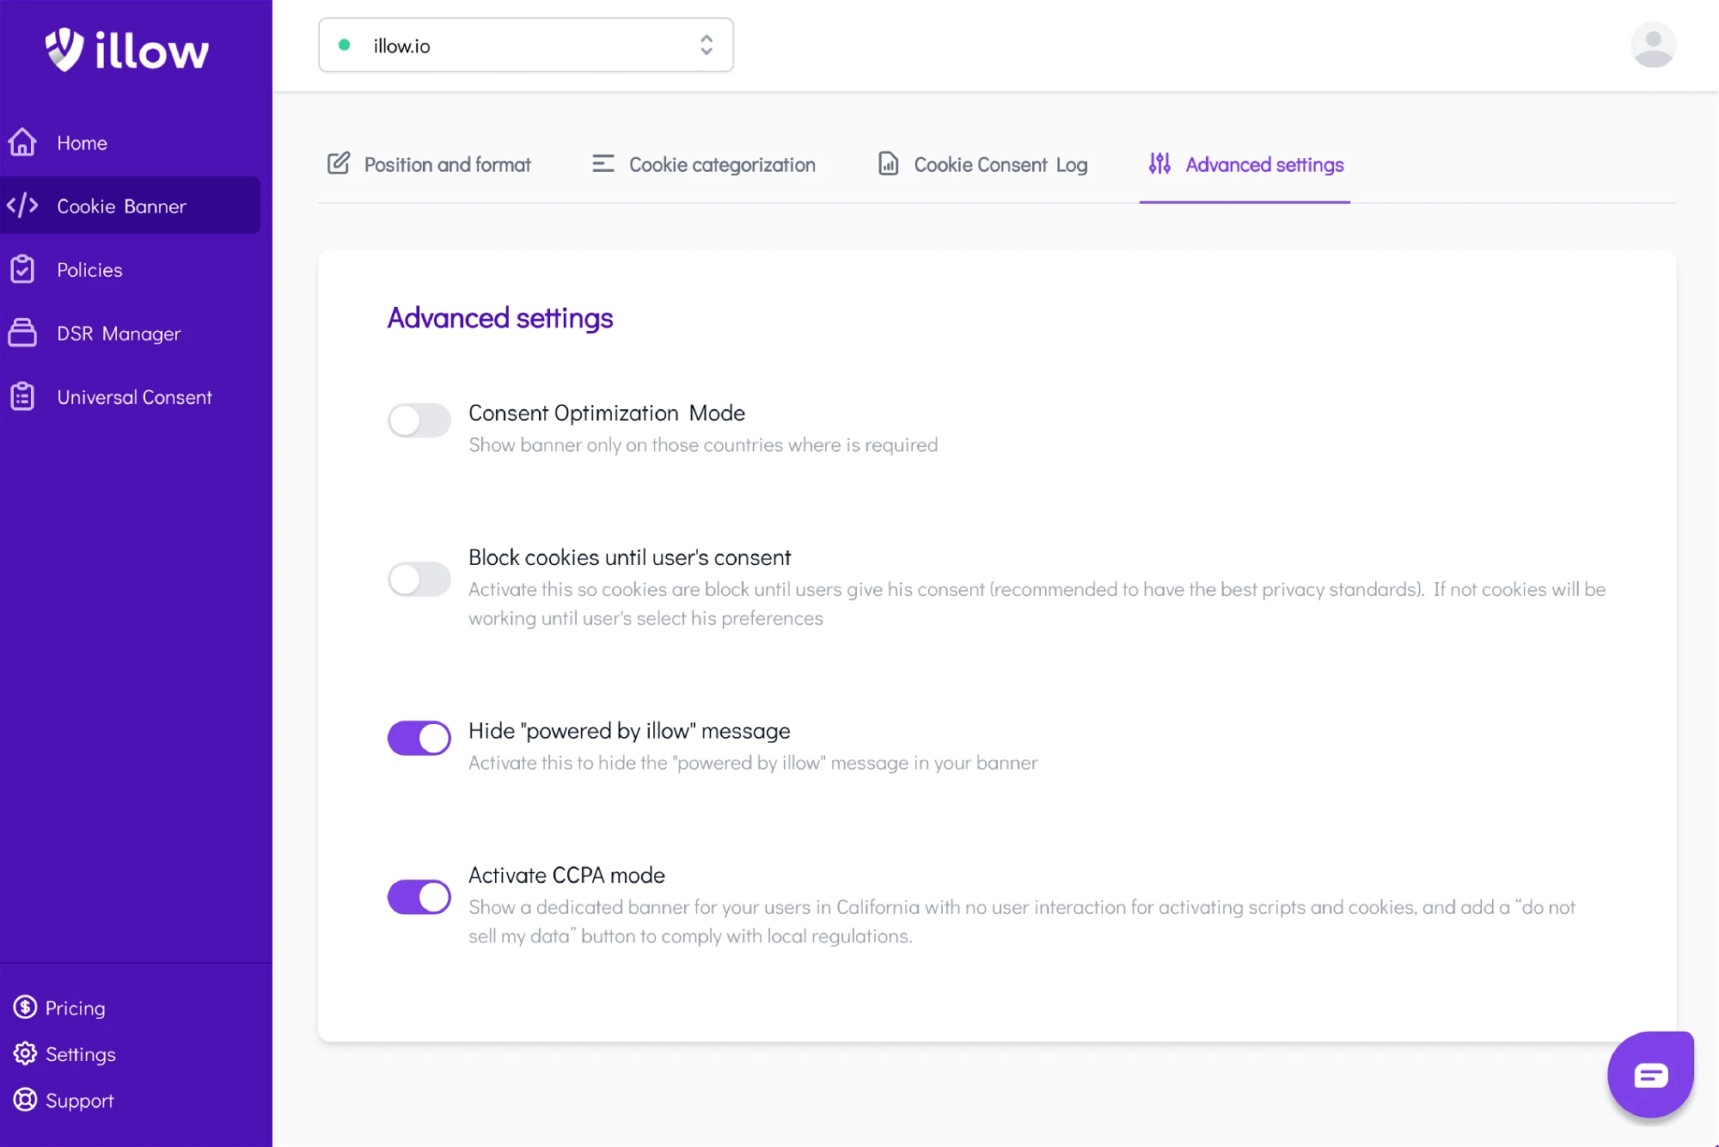
Task: Turn off Activate CCPA mode switch
Action: click(419, 897)
